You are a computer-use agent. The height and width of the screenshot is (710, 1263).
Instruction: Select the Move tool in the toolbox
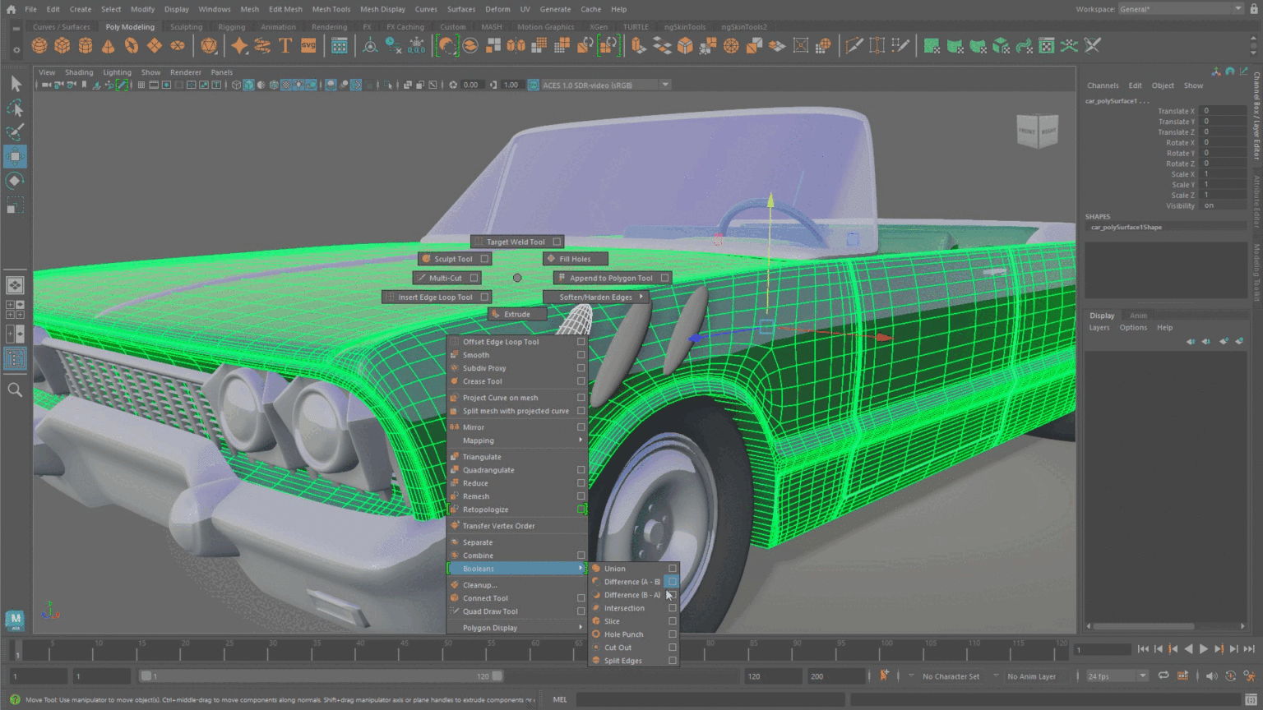click(x=15, y=156)
